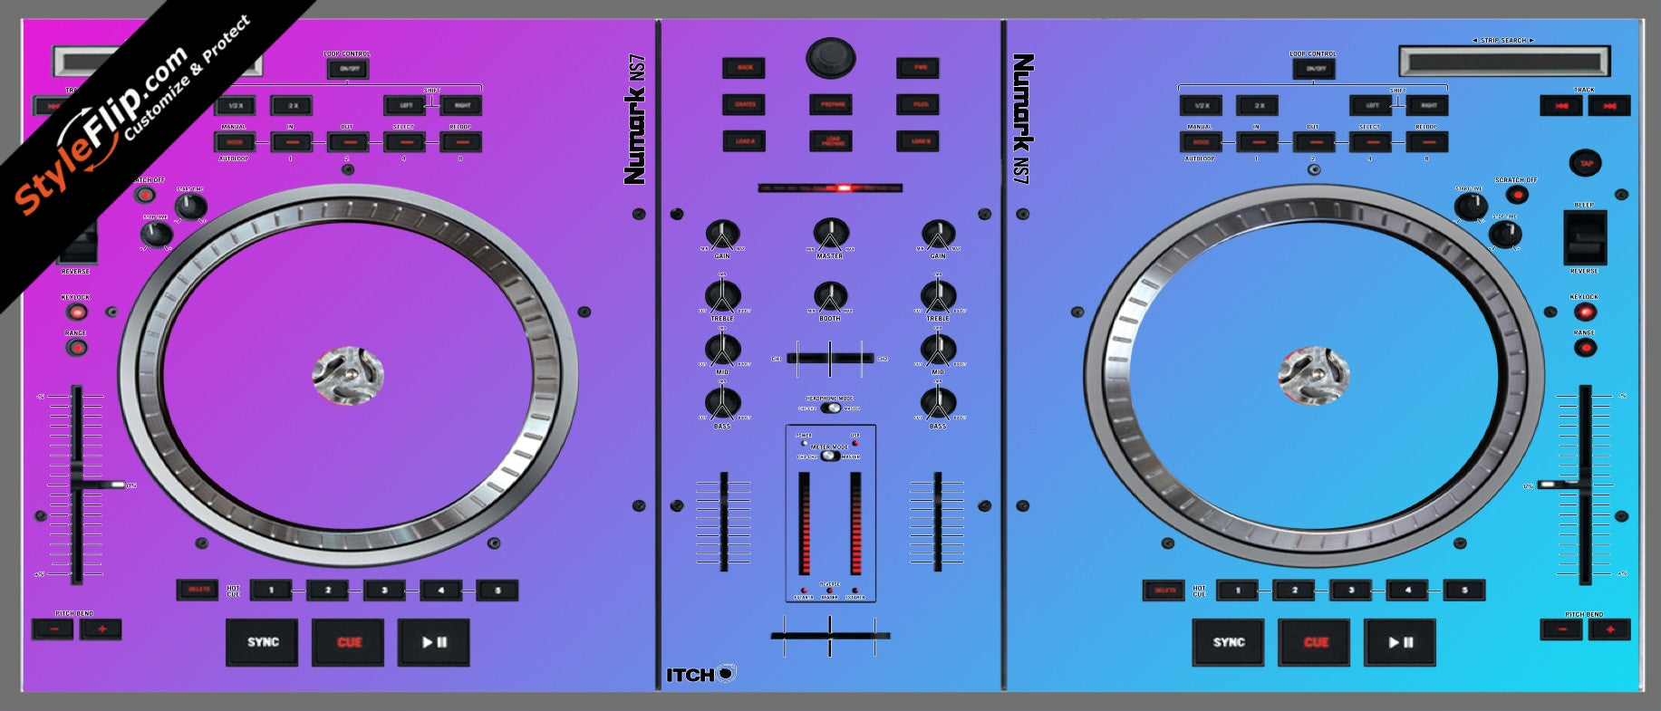Skip to next track on the right deck
Viewport: 1661px width, 711px height.
(x=1609, y=106)
